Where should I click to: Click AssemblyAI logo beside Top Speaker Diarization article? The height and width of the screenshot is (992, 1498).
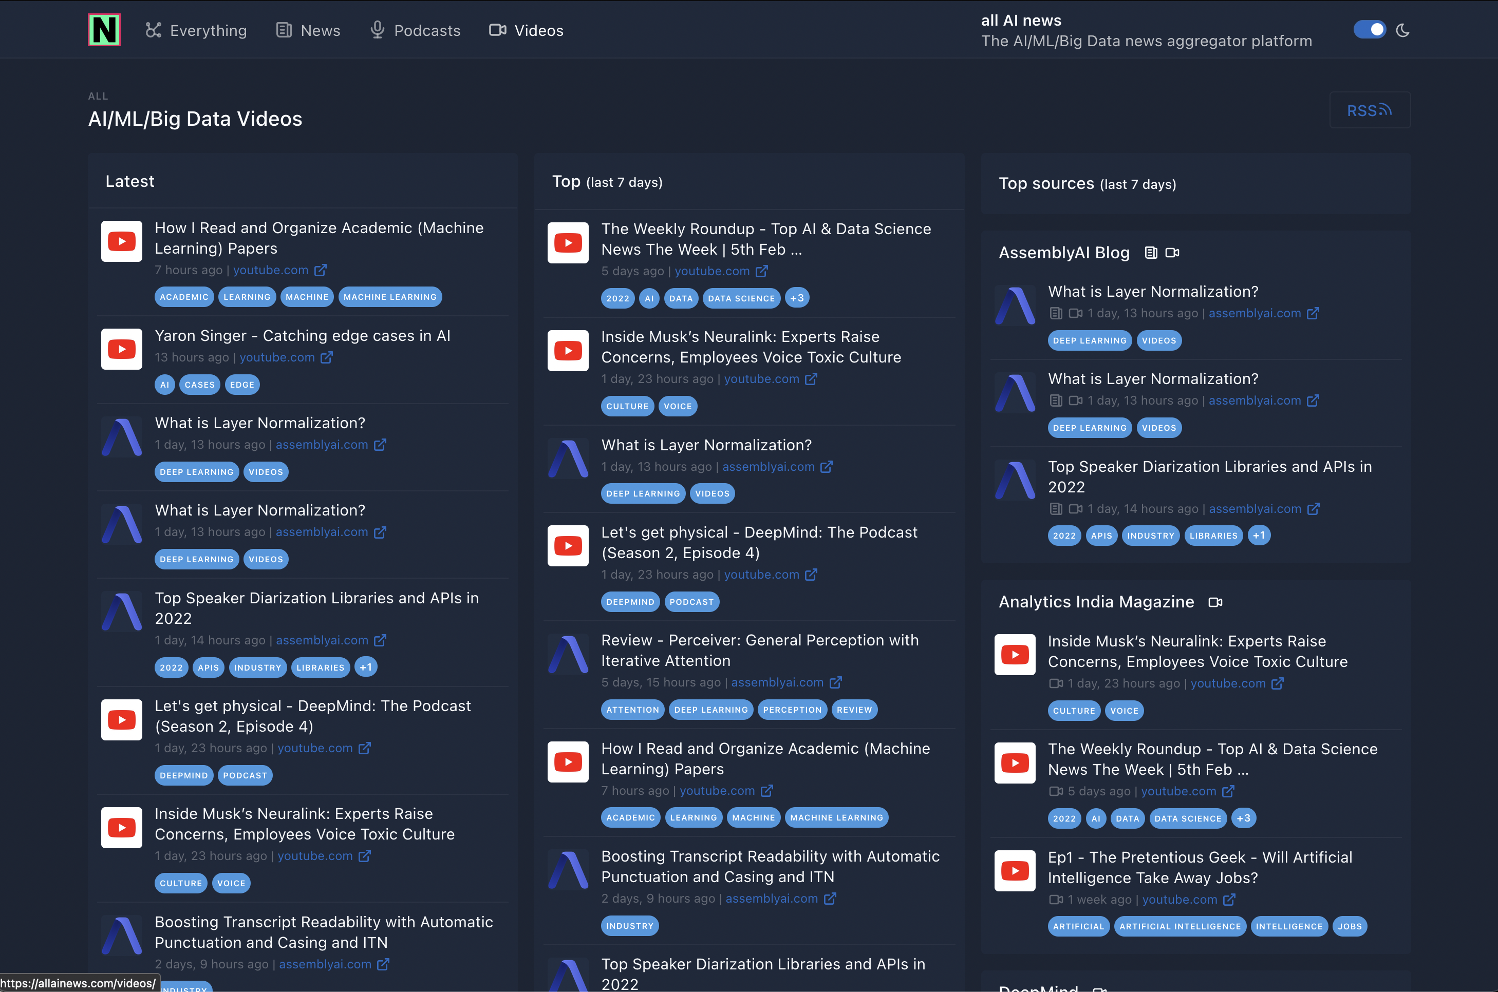click(121, 611)
